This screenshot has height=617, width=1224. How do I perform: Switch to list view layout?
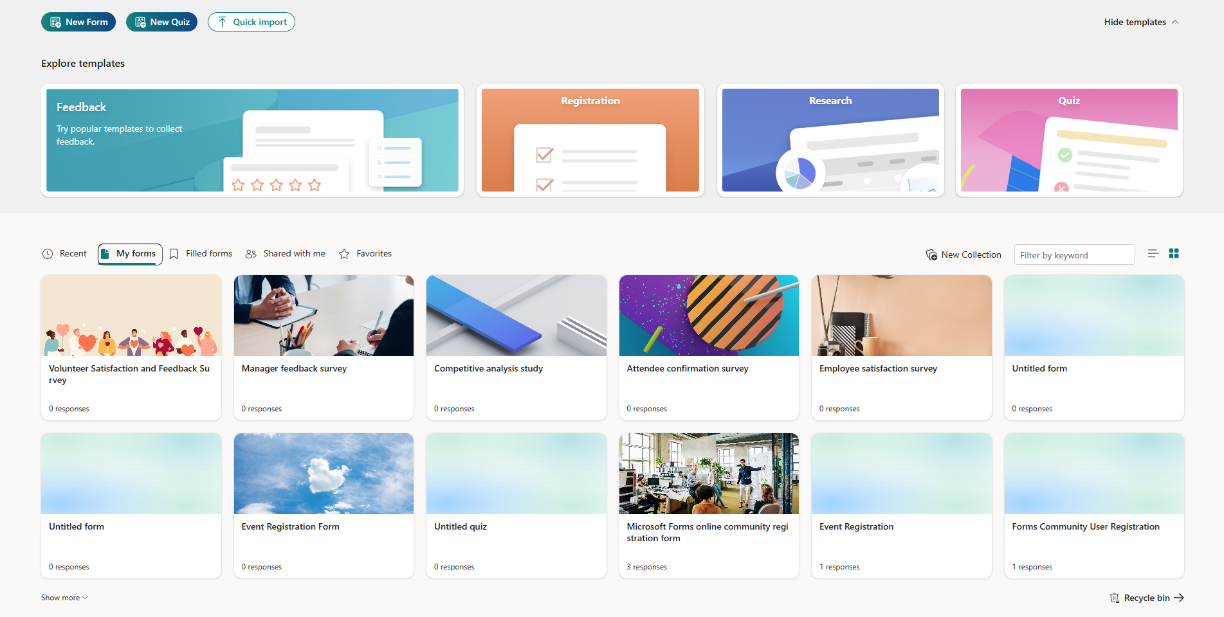(1153, 254)
